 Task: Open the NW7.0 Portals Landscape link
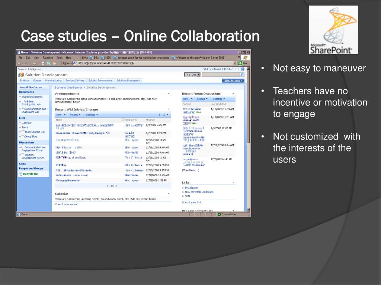click(199, 192)
